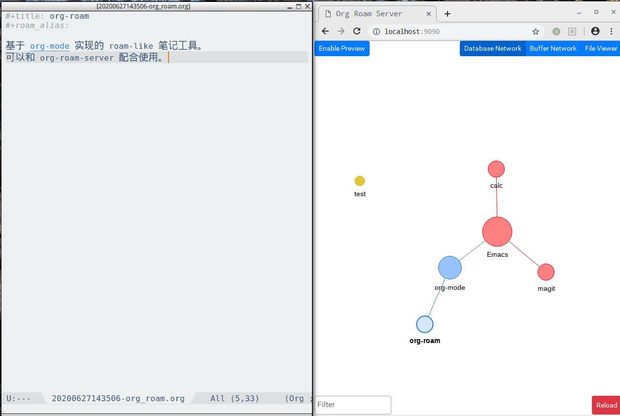Click the Emacs window title bar
The image size is (620, 416).
(143, 6)
